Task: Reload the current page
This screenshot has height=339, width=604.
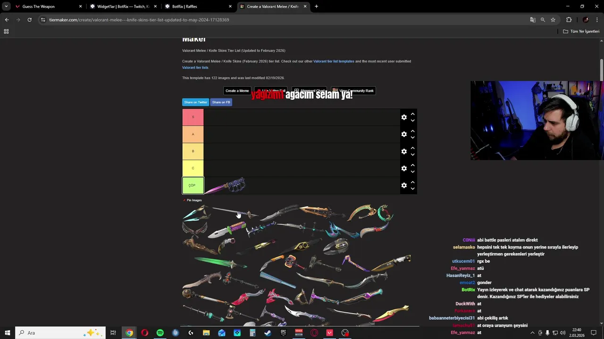Action: click(29, 20)
